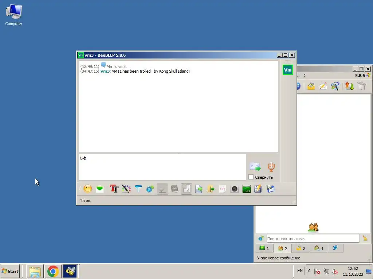Click the green chalkboard icon
The height and width of the screenshot is (279, 373).
(247, 189)
